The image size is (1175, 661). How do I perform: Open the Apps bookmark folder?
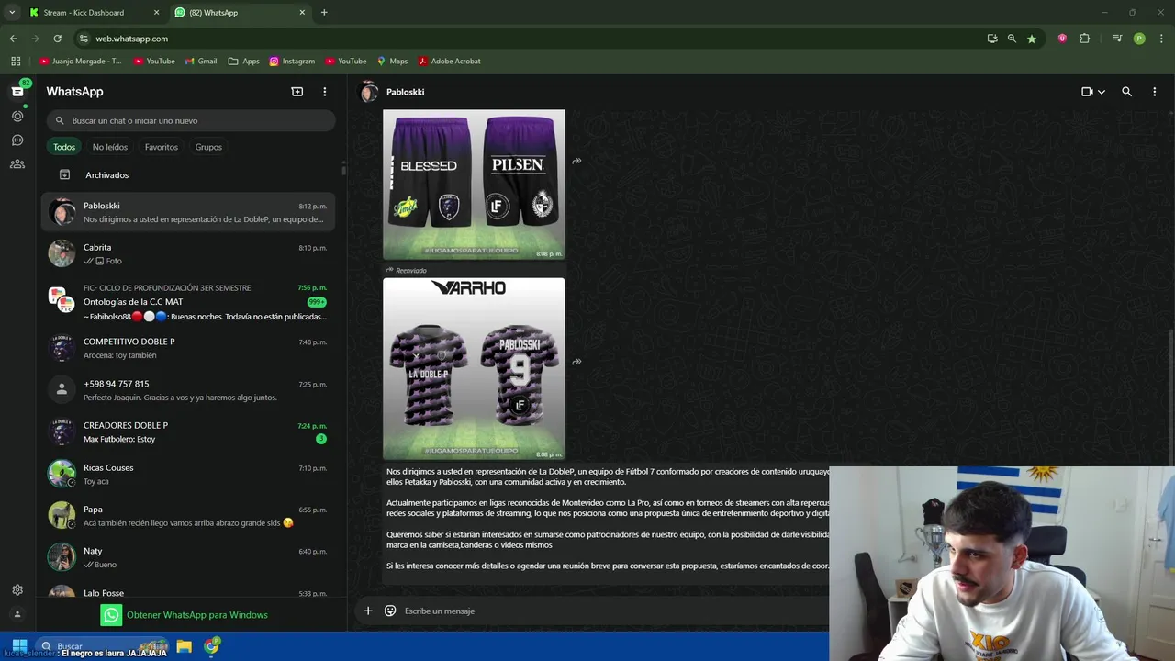(x=244, y=62)
